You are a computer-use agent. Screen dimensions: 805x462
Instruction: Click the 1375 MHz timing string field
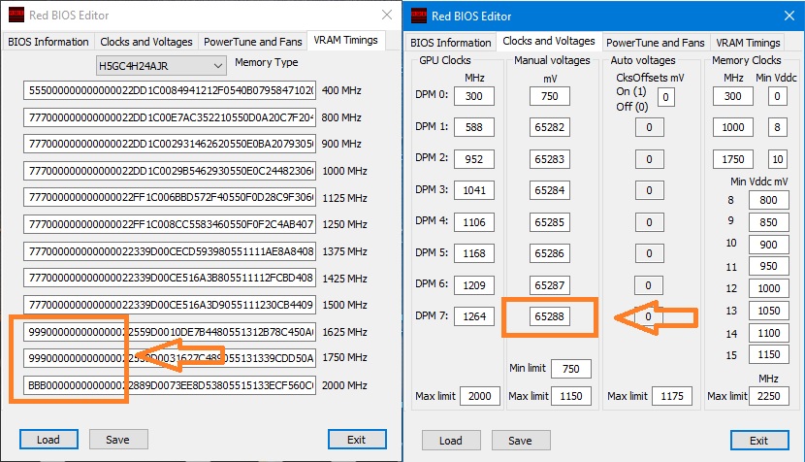(x=170, y=251)
